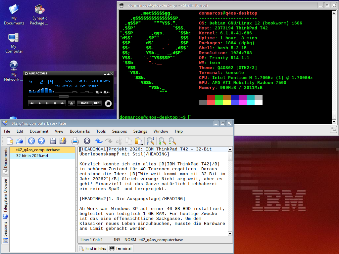339x254 pixels.
Task: Click the New document icon in Kate toolbar
Action: coord(10,141)
